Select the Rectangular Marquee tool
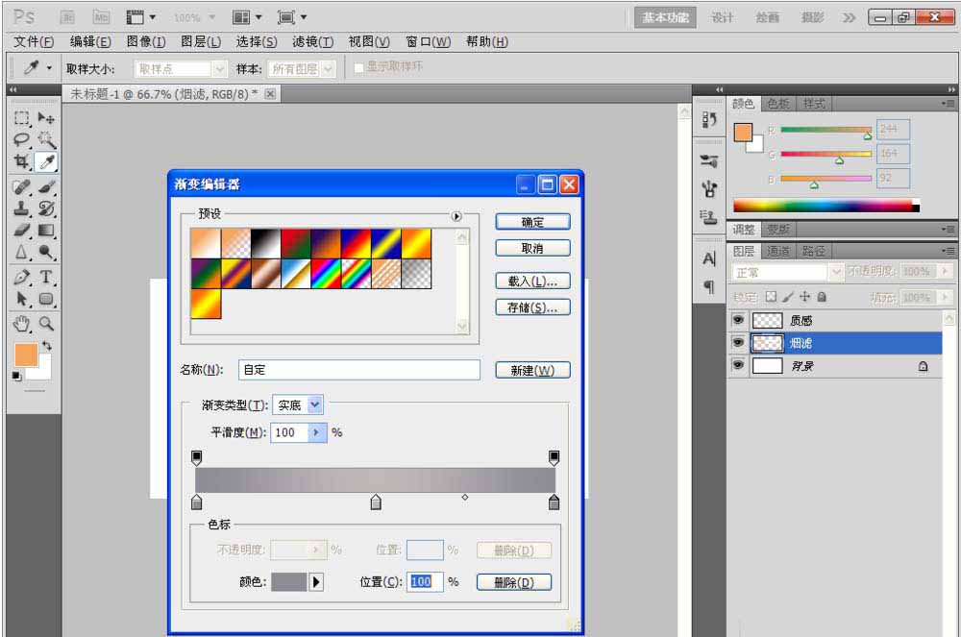 click(21, 118)
